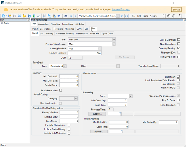Click the Clear eraser toolbar icon
This screenshot has height=147, width=186.
click(38, 16)
